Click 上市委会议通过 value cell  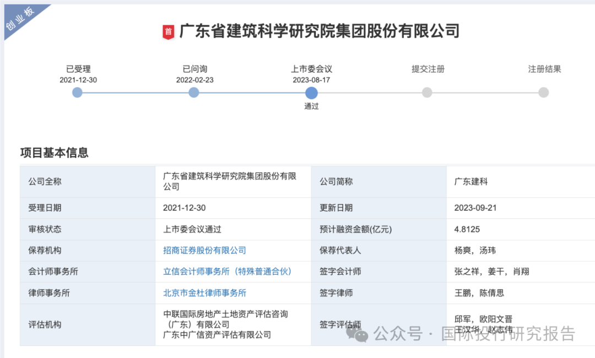[x=233, y=229]
